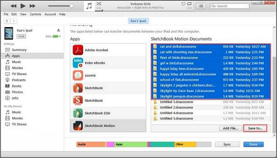
Task: Click the iPad device thumbnail
Action: click(9, 33)
